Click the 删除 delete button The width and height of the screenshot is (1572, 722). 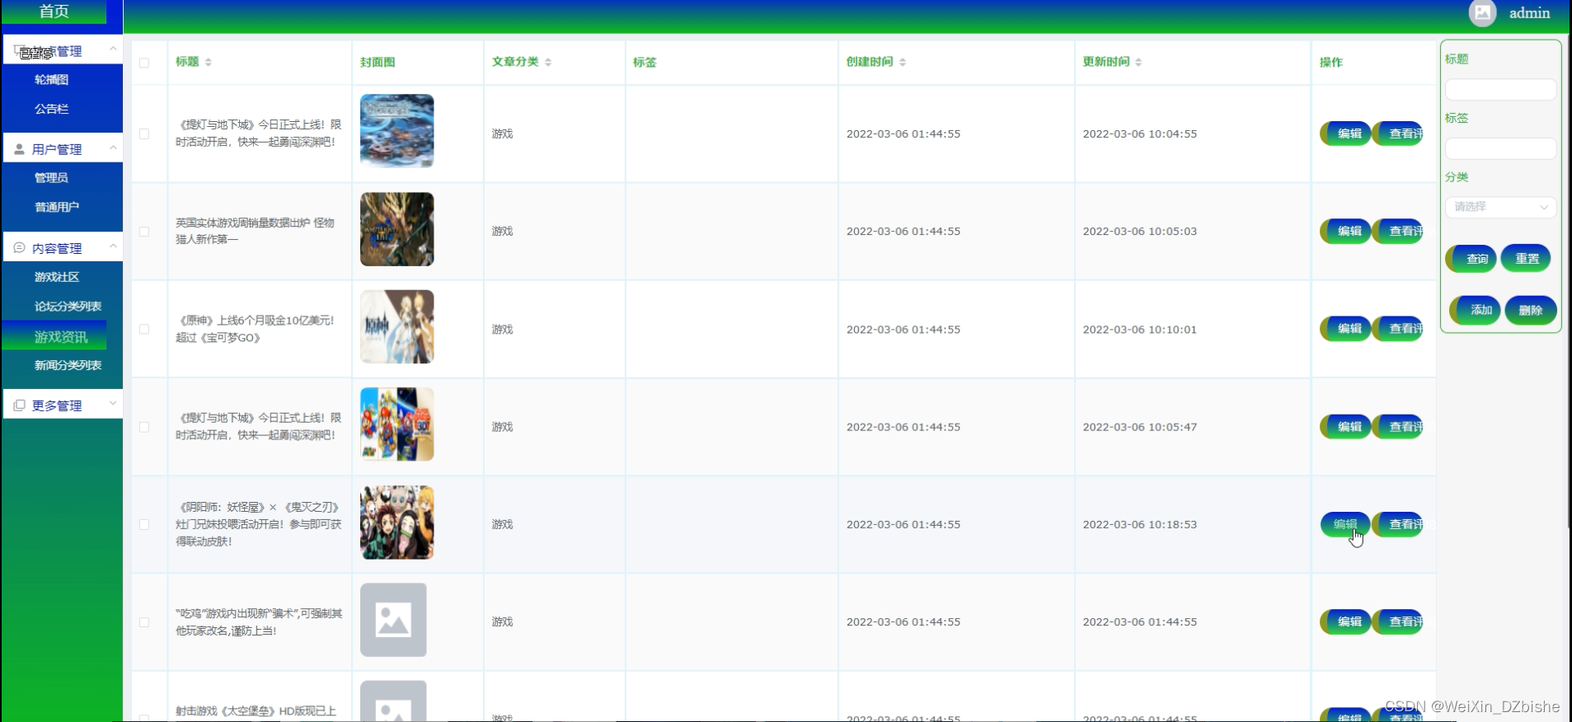click(1531, 310)
